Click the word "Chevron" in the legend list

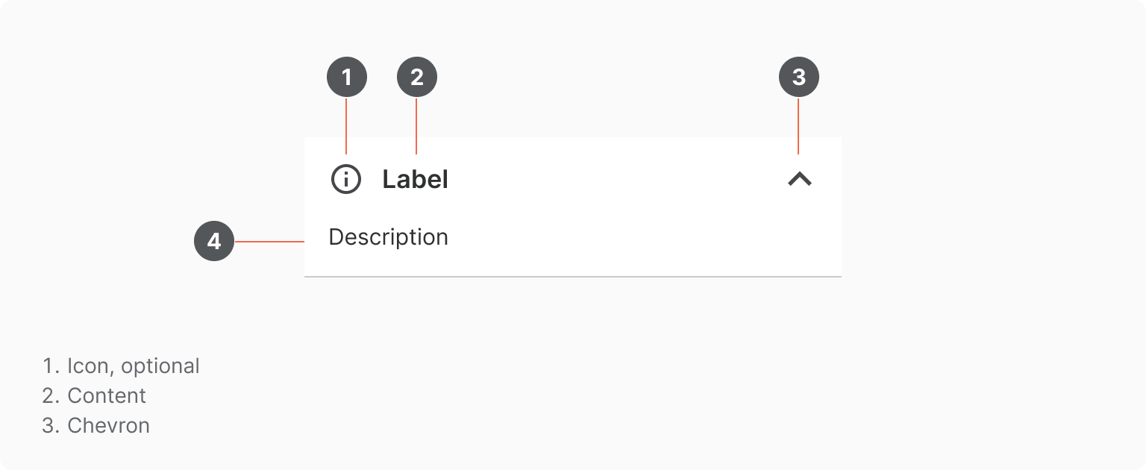pyautogui.click(x=109, y=425)
